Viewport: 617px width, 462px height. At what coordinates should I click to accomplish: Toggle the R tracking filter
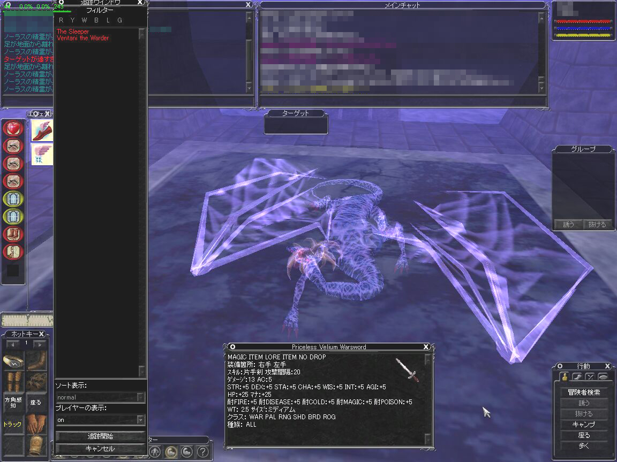61,20
